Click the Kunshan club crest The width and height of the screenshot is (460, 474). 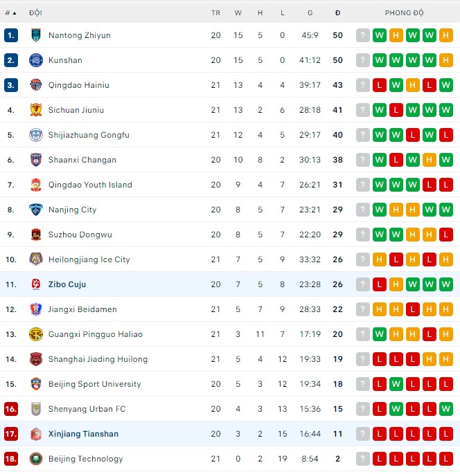pyautogui.click(x=36, y=60)
